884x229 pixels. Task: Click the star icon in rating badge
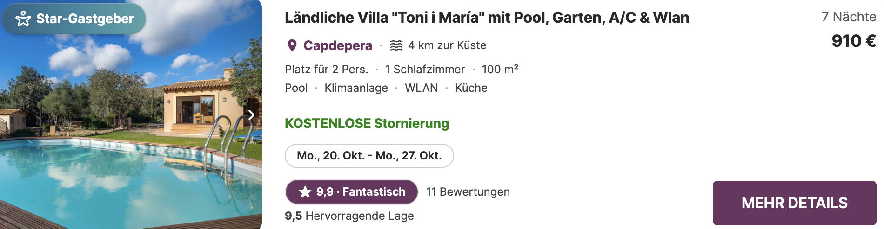tap(305, 192)
